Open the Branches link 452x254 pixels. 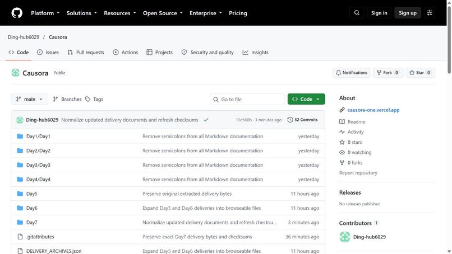click(x=67, y=99)
